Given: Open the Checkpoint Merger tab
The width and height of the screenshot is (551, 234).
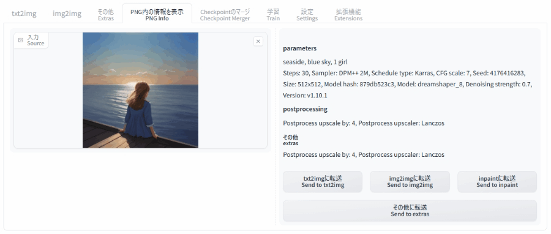Looking at the screenshot, I should pyautogui.click(x=225, y=15).
